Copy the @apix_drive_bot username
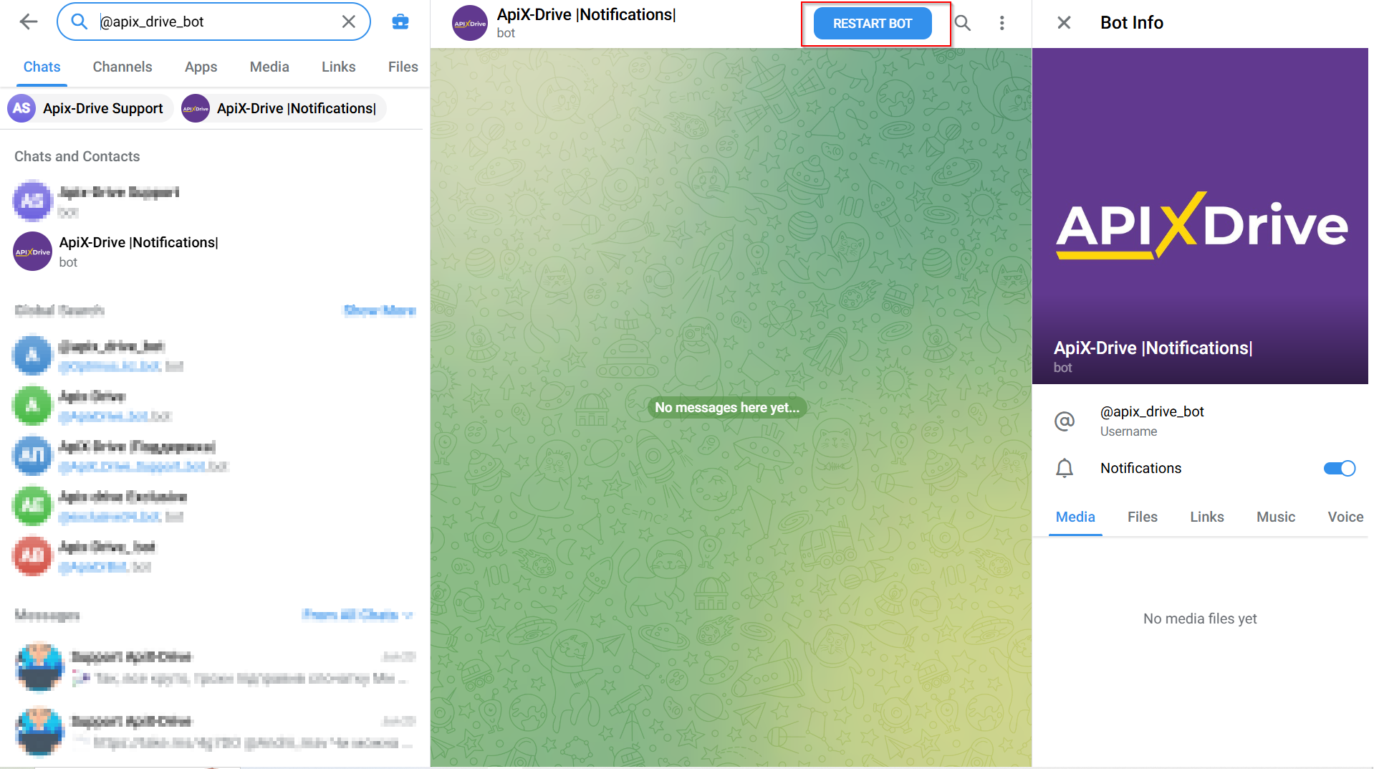1374x769 pixels. (1152, 411)
